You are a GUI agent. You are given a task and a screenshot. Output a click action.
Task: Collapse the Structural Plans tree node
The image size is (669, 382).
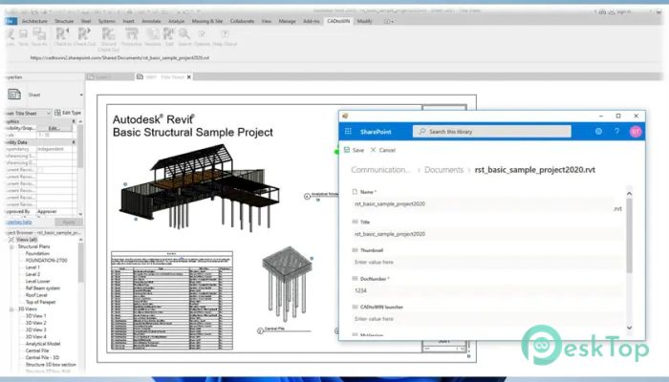[x=11, y=246]
